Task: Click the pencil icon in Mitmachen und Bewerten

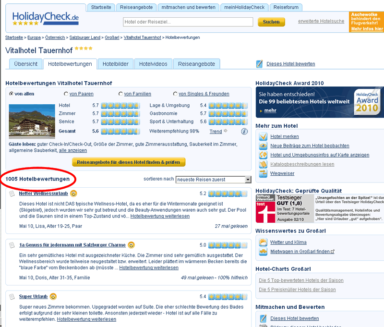Action: tap(263, 318)
